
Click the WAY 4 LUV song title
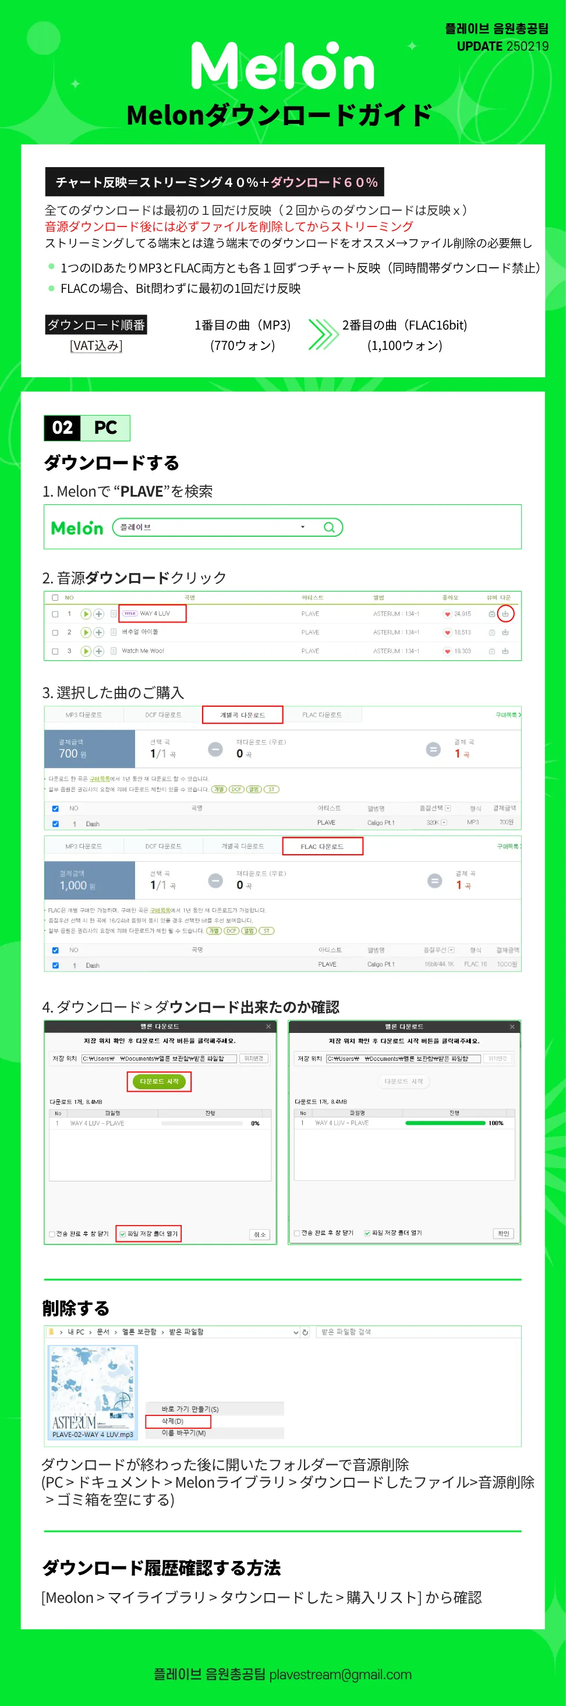tap(155, 614)
